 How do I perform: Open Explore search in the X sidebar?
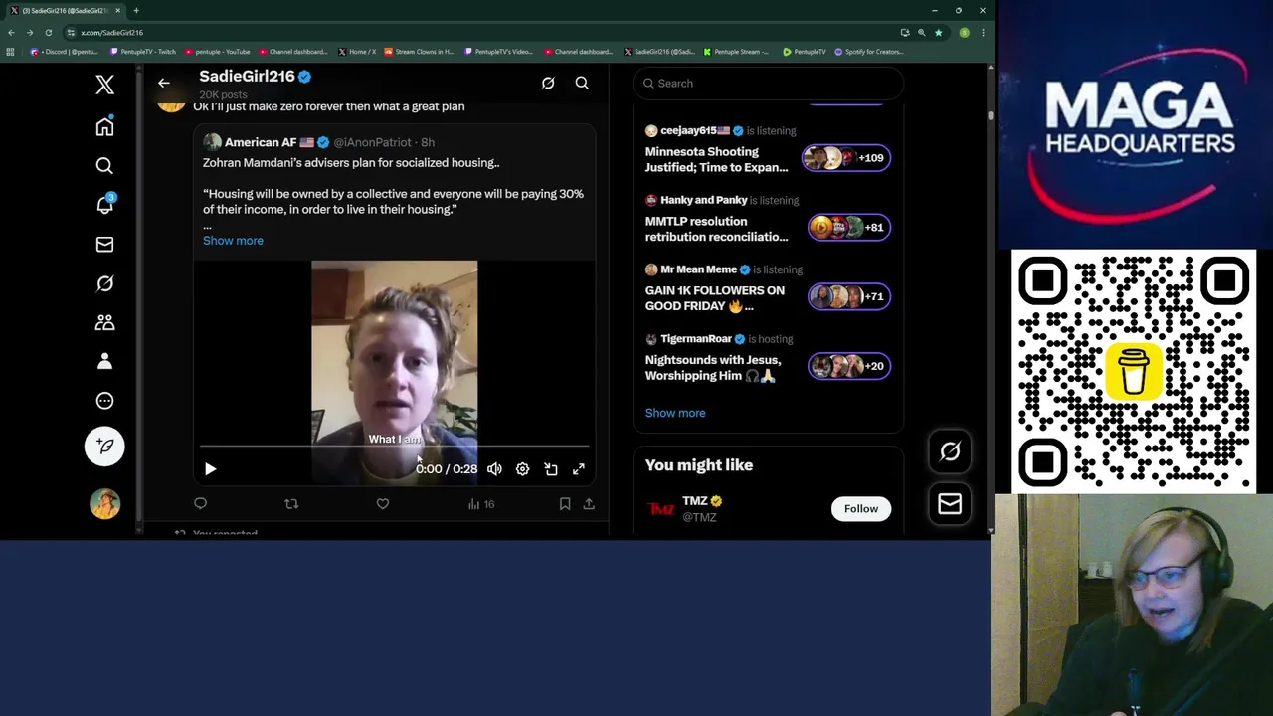[x=104, y=165]
